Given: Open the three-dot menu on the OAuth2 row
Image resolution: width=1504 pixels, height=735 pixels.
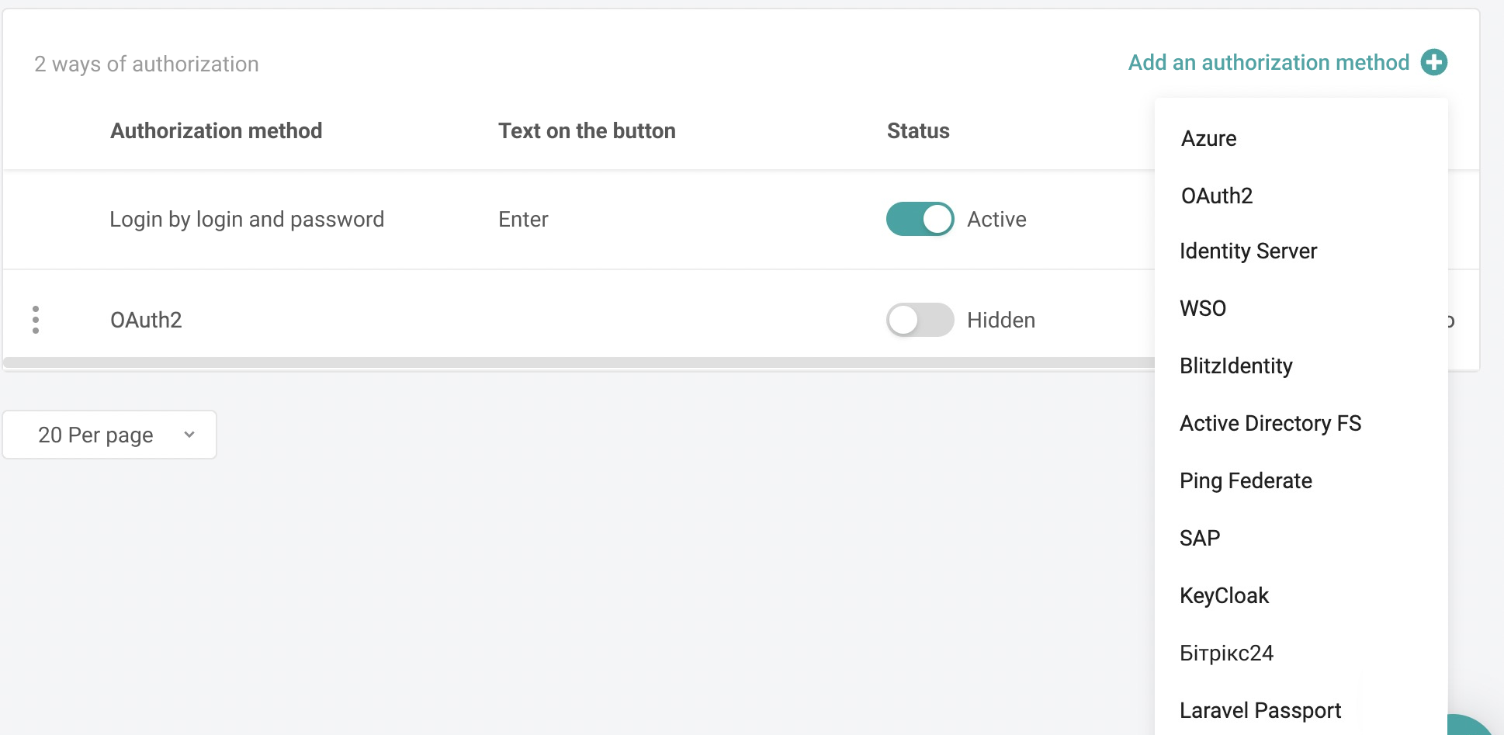Looking at the screenshot, I should pyautogui.click(x=36, y=319).
